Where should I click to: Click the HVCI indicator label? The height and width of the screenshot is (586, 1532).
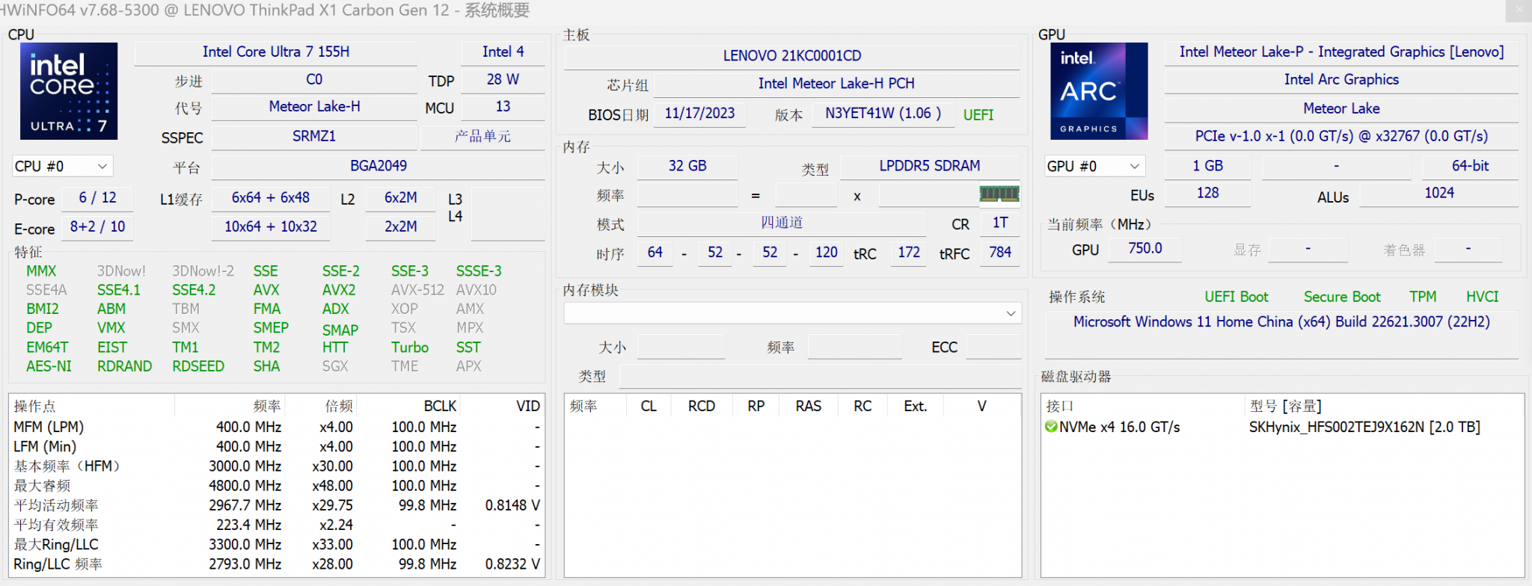pyautogui.click(x=1481, y=297)
